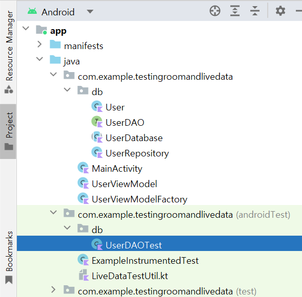The width and height of the screenshot is (302, 297).
Task: Open the Android view selector dropdown arrow
Action: 90,12
